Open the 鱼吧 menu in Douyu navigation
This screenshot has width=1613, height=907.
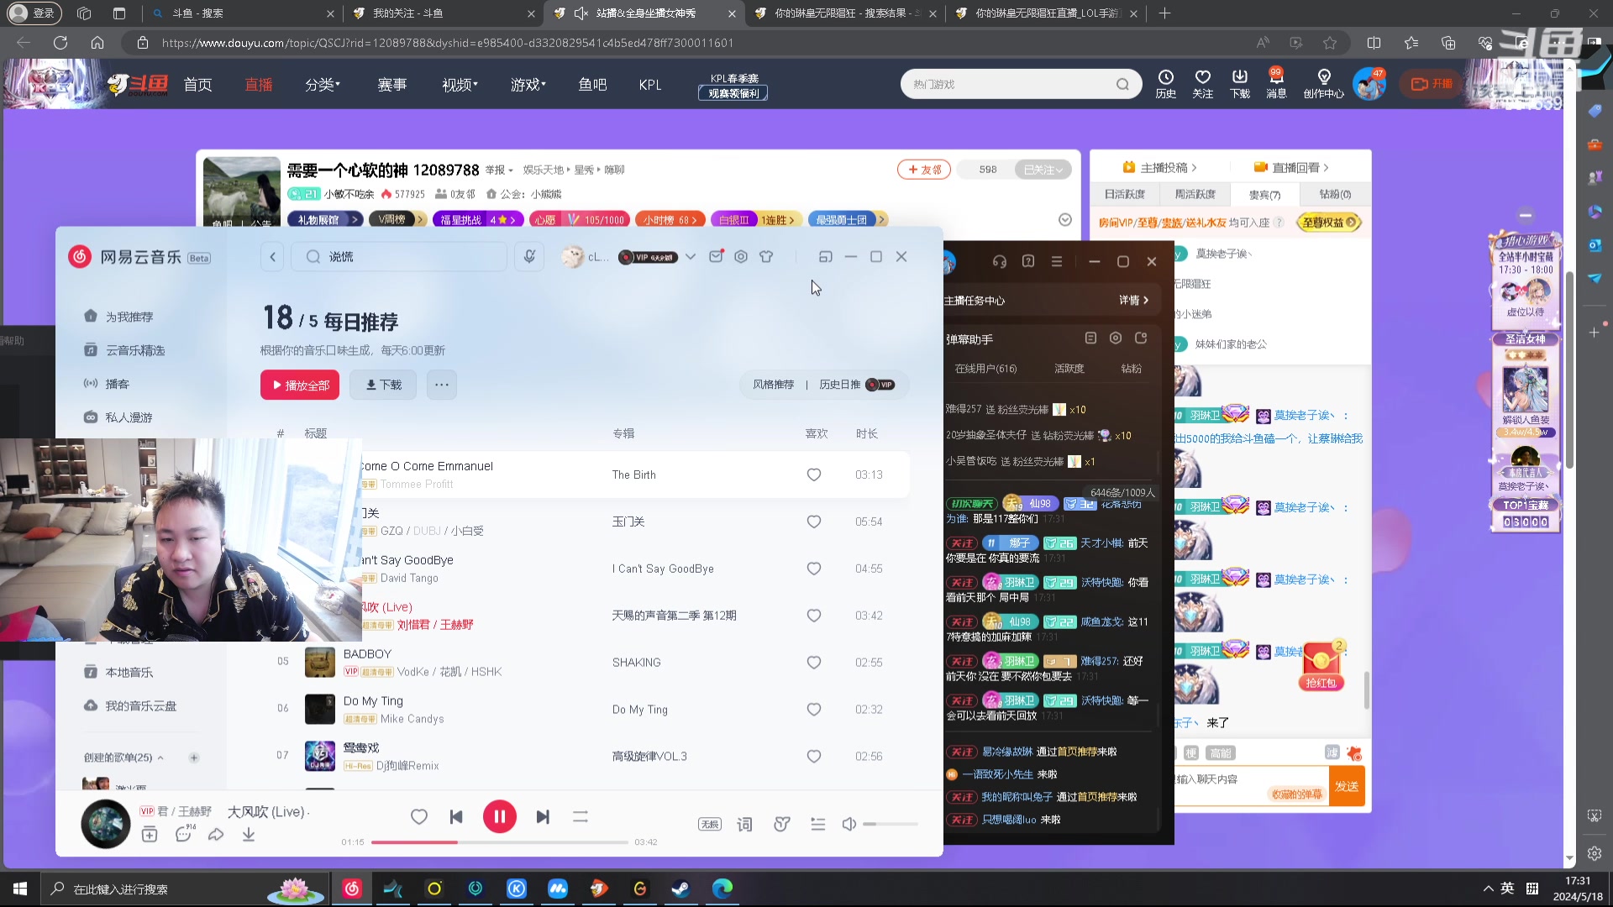(x=592, y=84)
